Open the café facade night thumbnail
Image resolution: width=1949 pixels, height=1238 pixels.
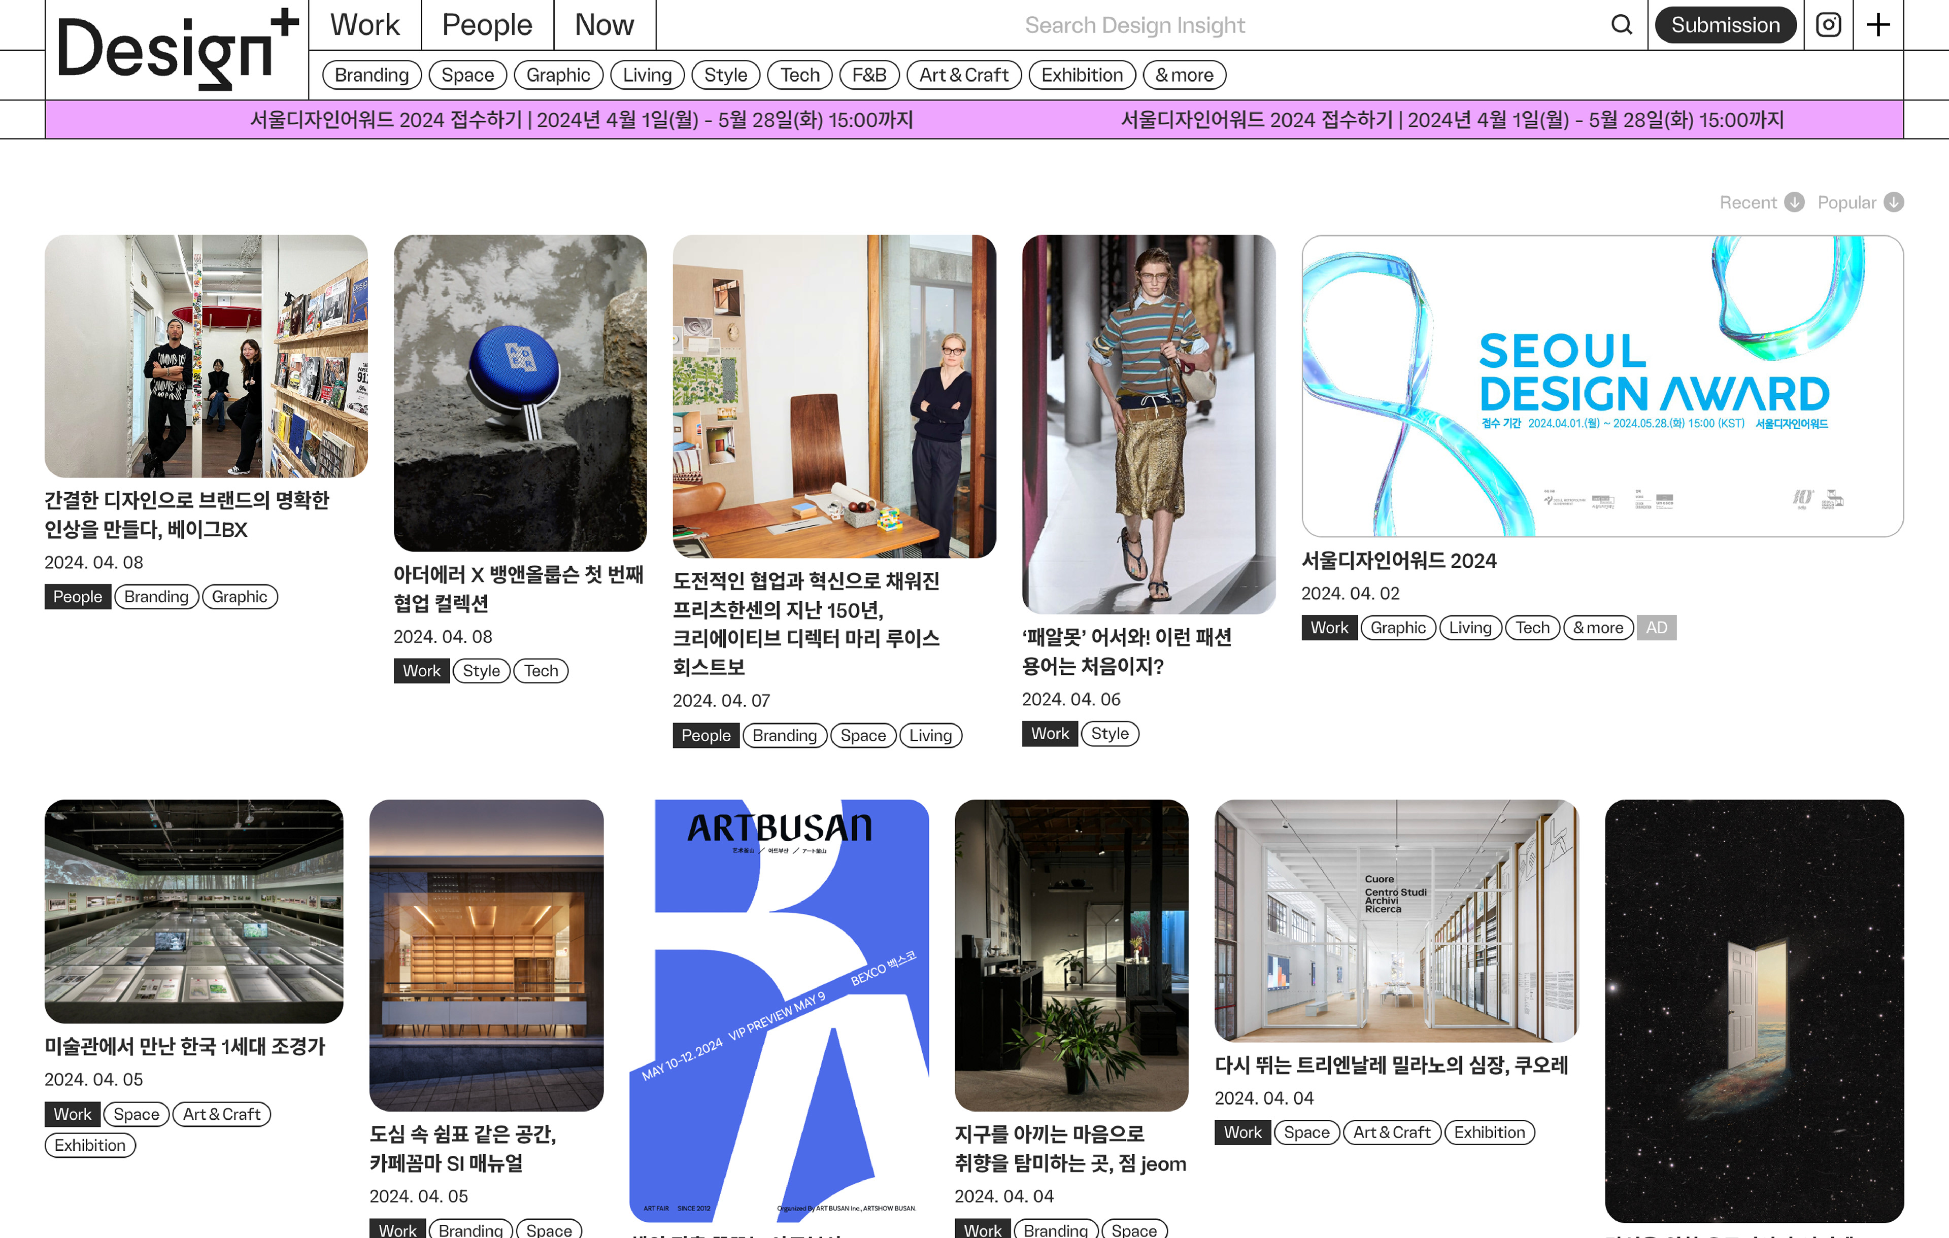(x=486, y=955)
